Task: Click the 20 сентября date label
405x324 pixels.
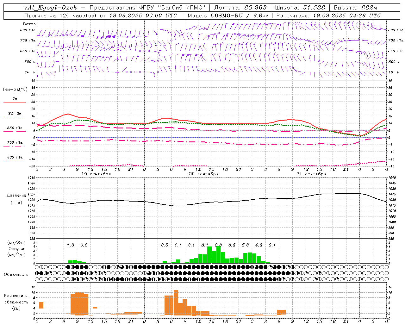Action: pyautogui.click(x=204, y=174)
